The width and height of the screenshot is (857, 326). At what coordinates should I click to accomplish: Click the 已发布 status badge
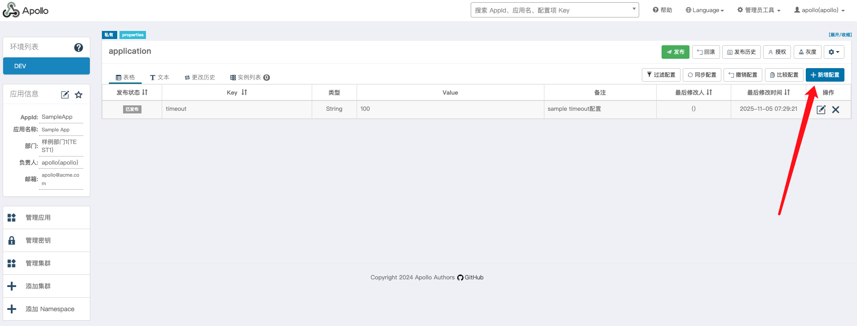tap(132, 109)
